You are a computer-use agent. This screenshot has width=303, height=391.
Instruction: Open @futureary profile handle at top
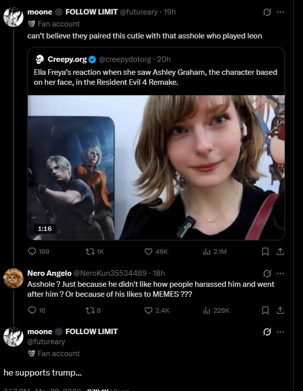(140, 12)
